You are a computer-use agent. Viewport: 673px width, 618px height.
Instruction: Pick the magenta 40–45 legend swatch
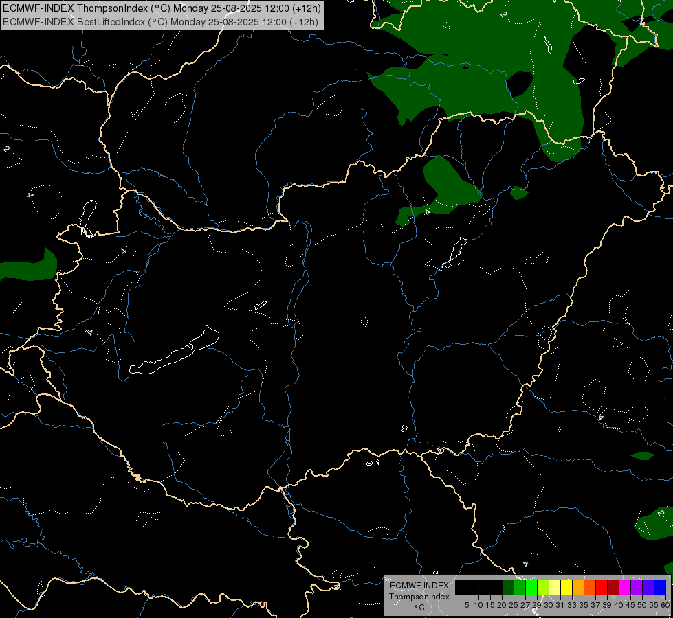[625, 587]
